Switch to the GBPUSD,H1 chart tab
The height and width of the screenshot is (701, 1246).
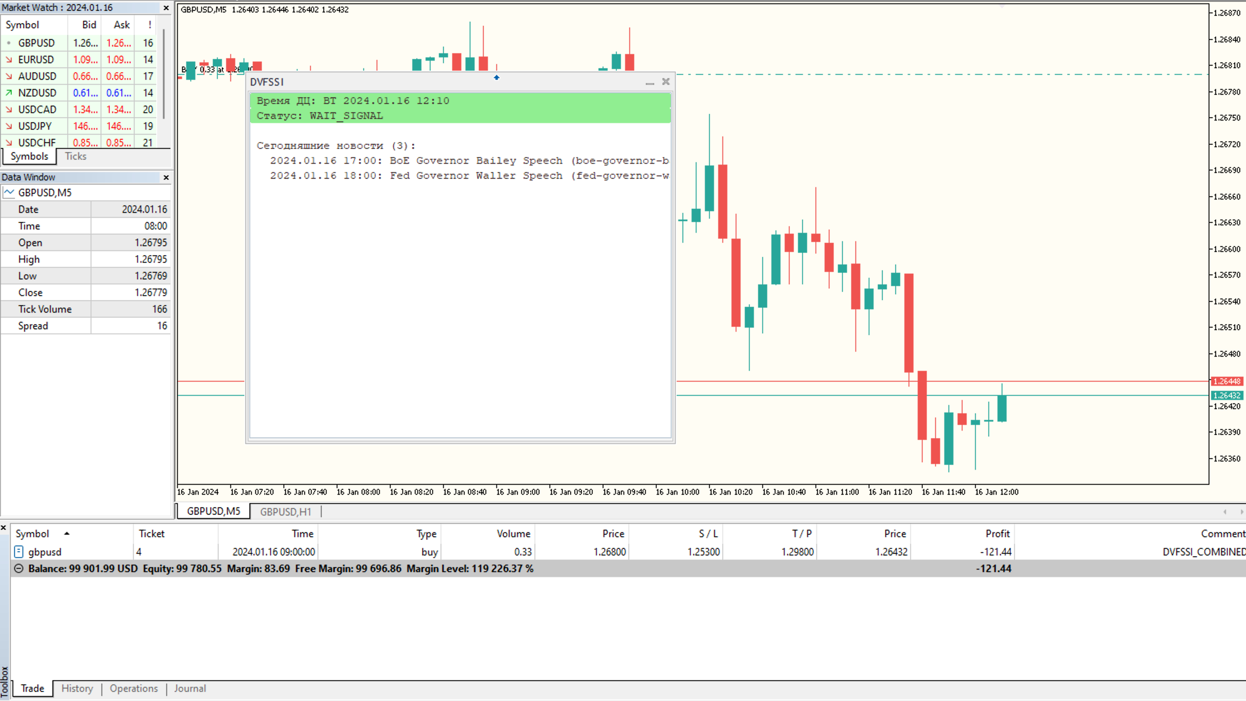tap(286, 511)
